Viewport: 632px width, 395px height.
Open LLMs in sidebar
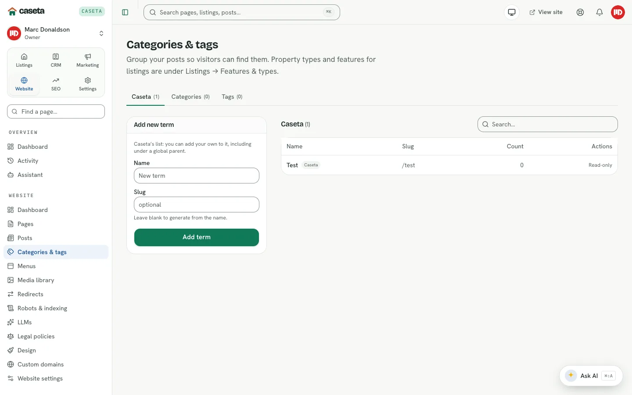click(56, 322)
